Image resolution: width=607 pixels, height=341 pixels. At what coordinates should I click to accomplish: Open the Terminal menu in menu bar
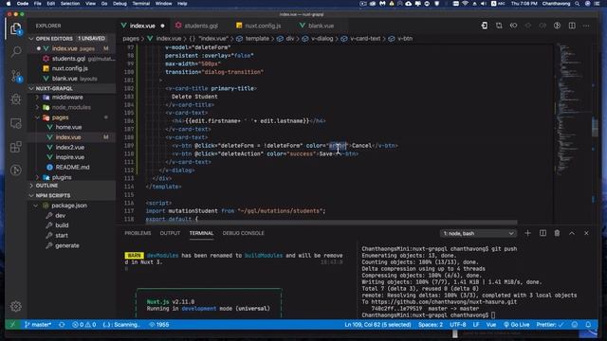pyautogui.click(x=141, y=4)
